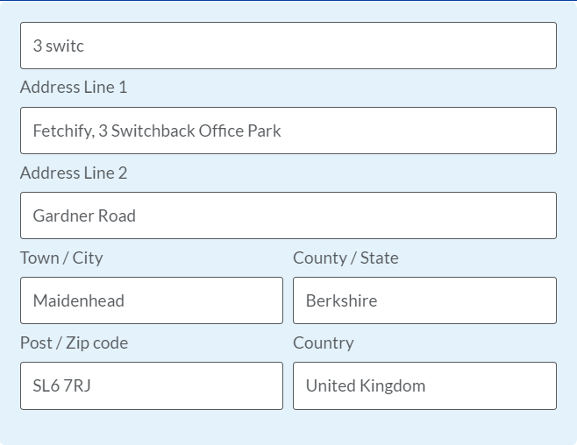577x445 pixels.
Task: Click the "Address Line 2" label
Action: [74, 173]
